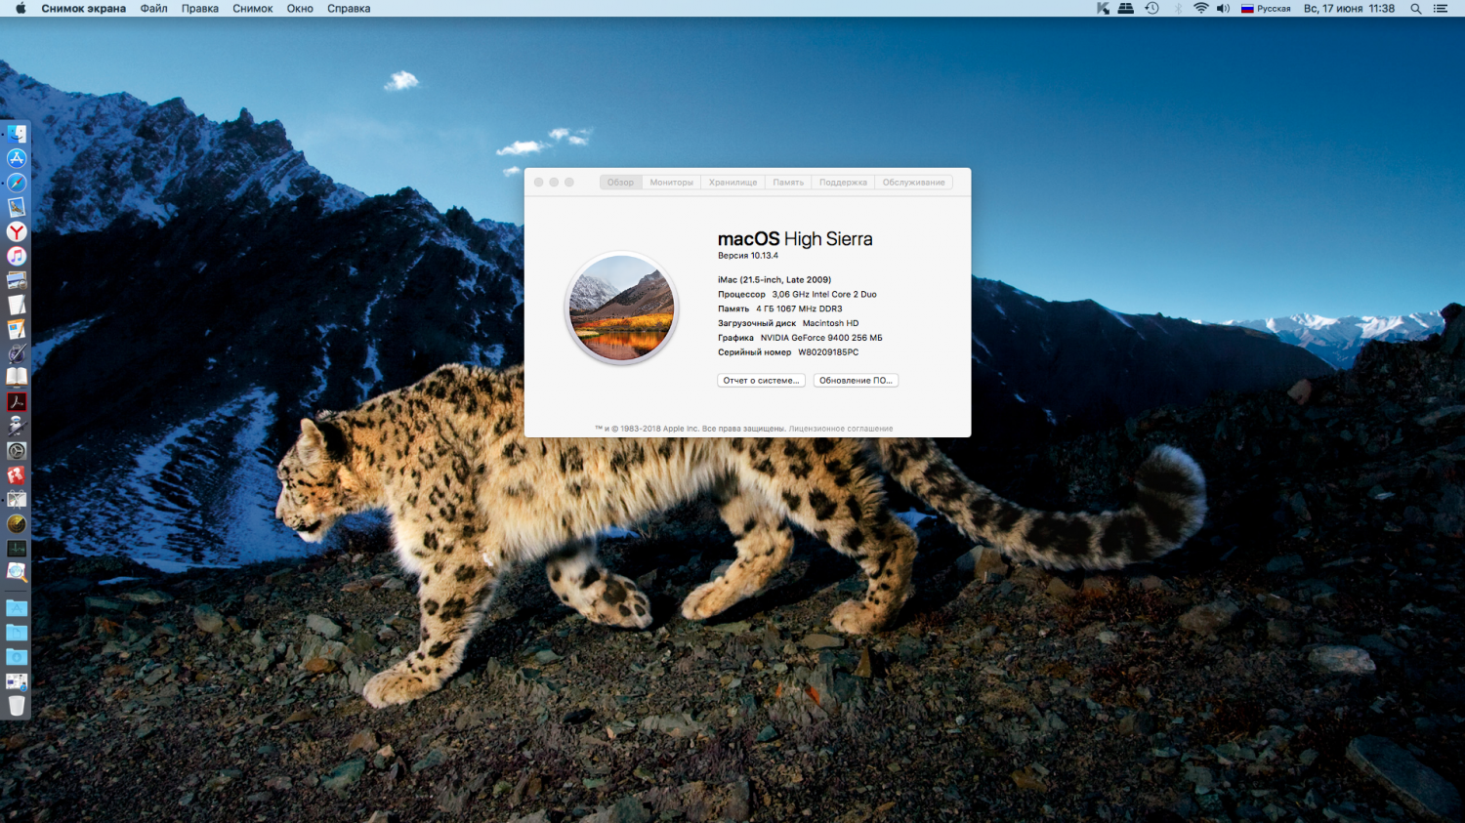Launch Automator robot icon in dock

17,427
